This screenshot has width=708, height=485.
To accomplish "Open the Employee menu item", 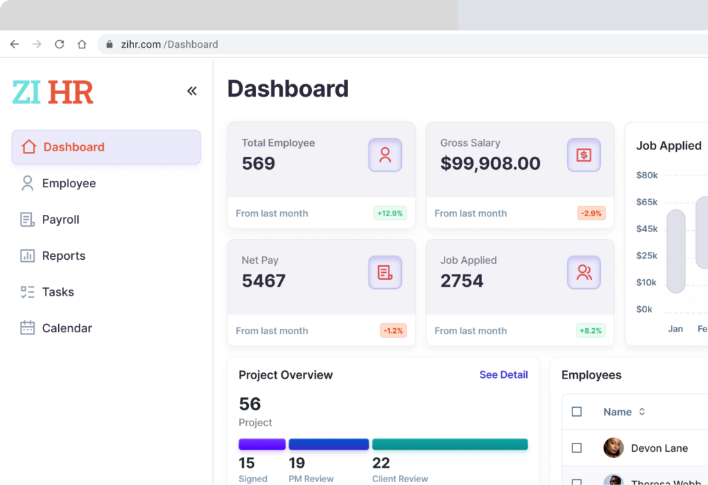I will 68,183.
